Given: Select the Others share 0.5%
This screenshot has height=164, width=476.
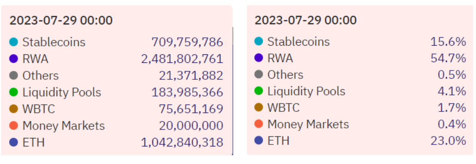Looking at the screenshot, I should 452,75.
